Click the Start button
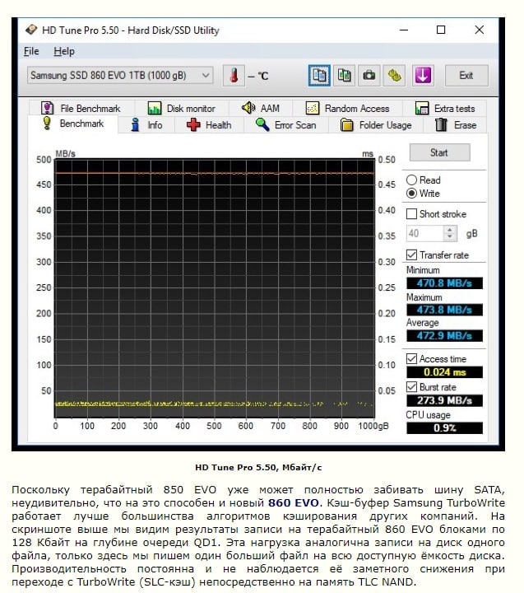This screenshot has height=593, width=524. coord(440,152)
